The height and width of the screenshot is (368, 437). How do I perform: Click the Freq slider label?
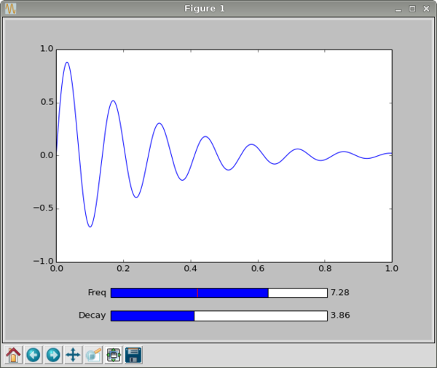[97, 293]
